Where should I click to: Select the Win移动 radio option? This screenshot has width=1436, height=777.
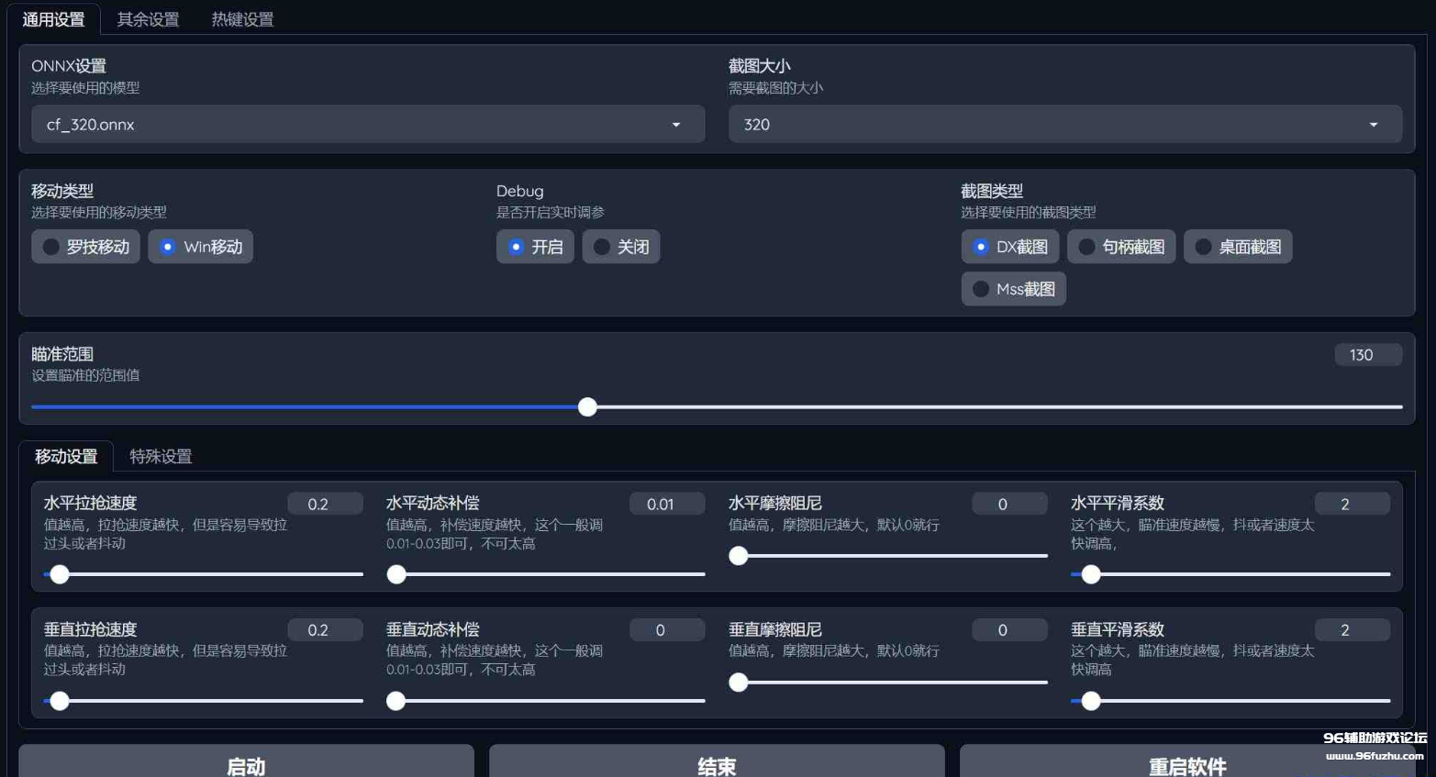[x=200, y=247]
